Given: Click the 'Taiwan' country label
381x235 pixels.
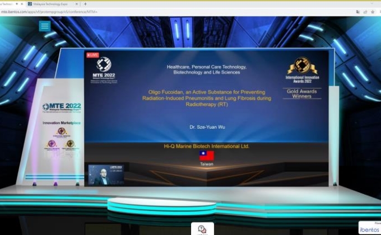Looking at the screenshot, I should pyautogui.click(x=207, y=164).
